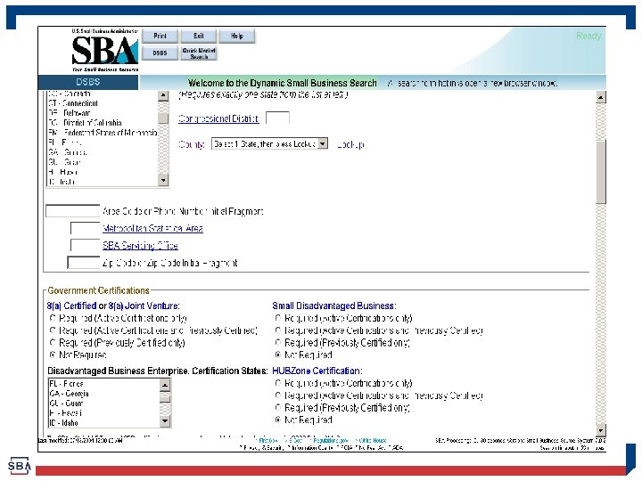Select GU - Guam in the upper state list

103,162
